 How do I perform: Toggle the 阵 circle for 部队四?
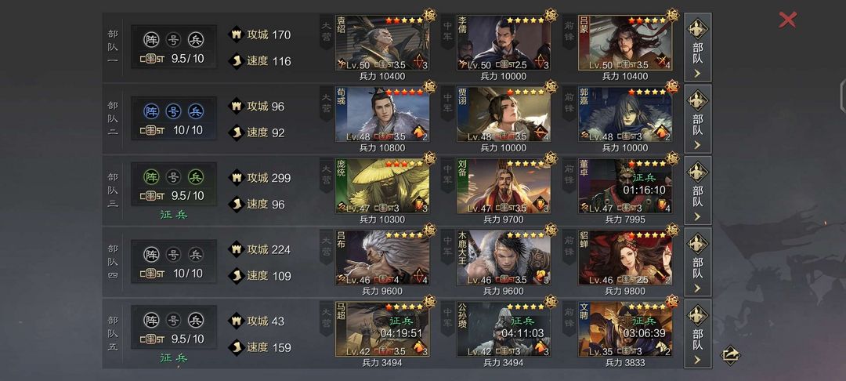click(152, 254)
